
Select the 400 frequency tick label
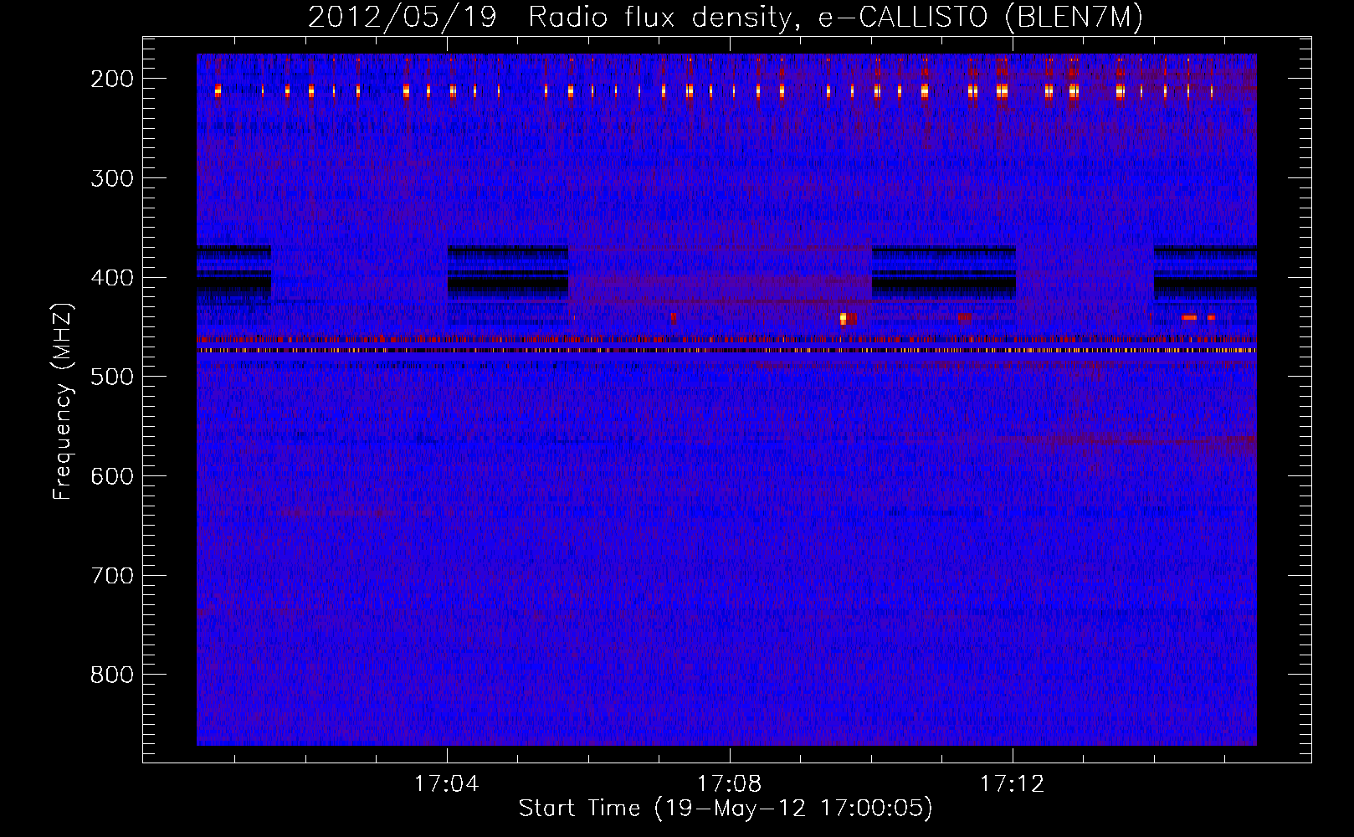pyautogui.click(x=112, y=278)
